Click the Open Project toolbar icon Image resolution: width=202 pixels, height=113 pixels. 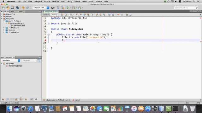pyautogui.click(x=13, y=8)
